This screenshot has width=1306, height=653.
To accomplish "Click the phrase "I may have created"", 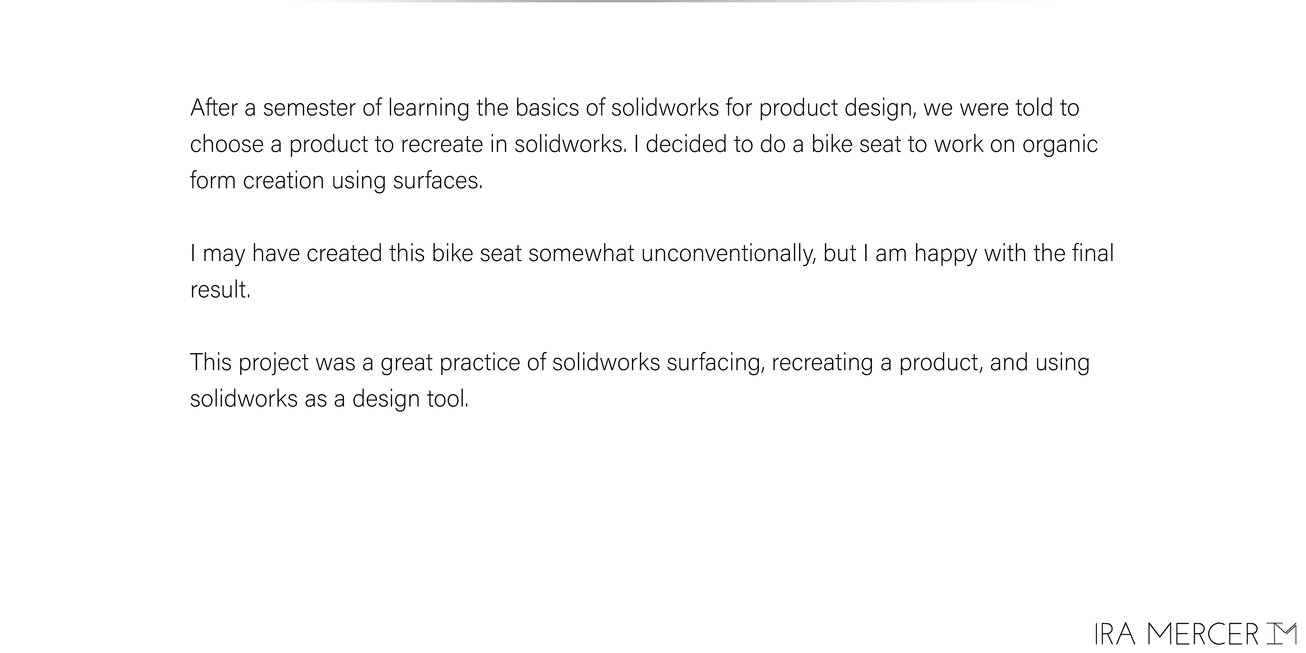I will [x=286, y=253].
